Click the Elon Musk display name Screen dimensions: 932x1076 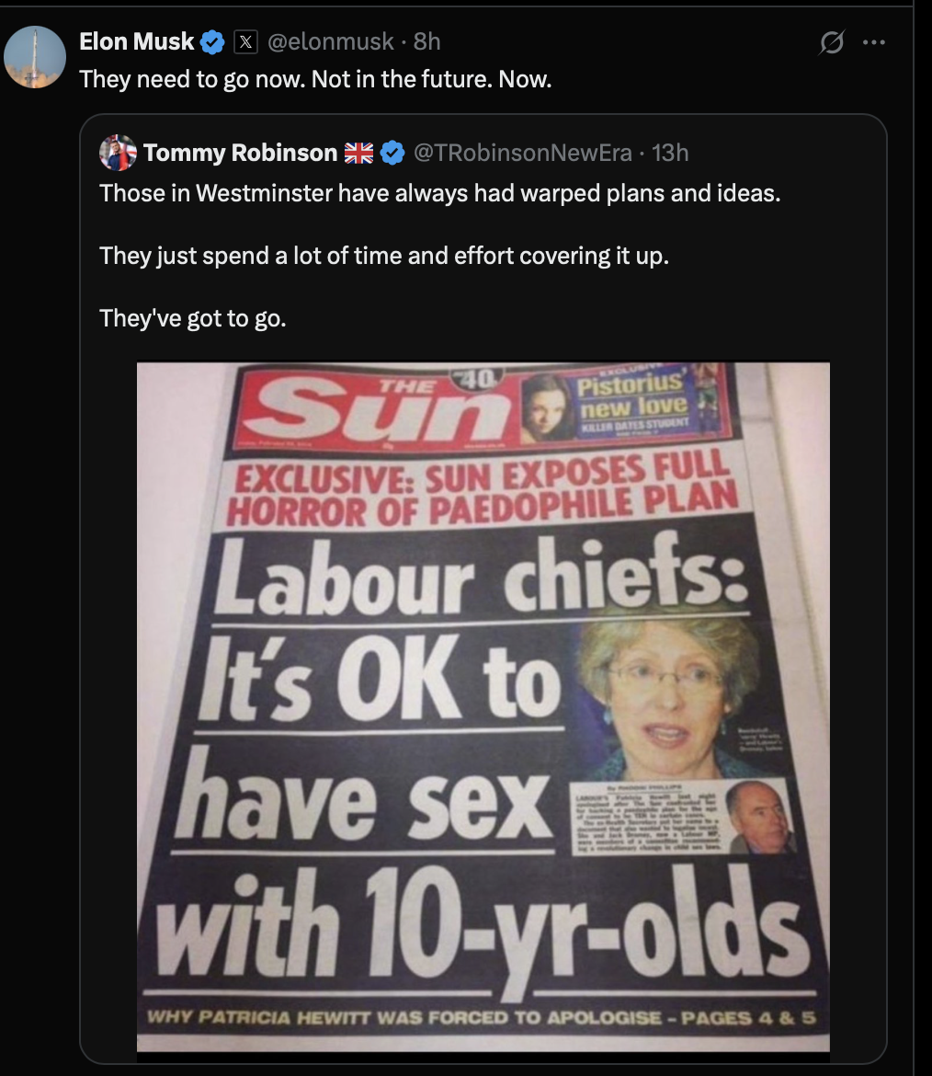(136, 41)
